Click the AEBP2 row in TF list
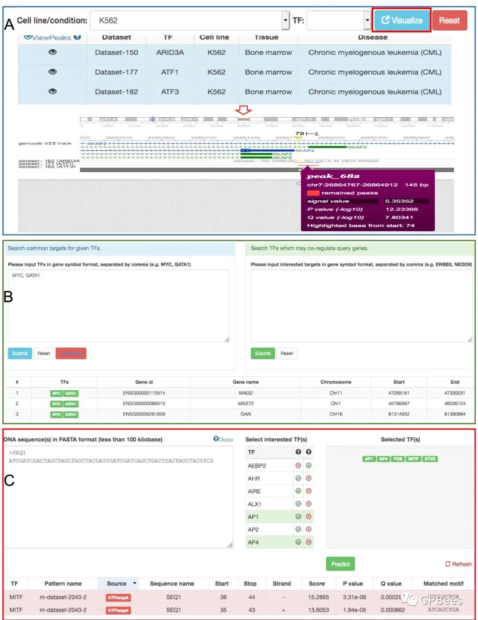The width and height of the screenshot is (478, 620). pyautogui.click(x=280, y=466)
